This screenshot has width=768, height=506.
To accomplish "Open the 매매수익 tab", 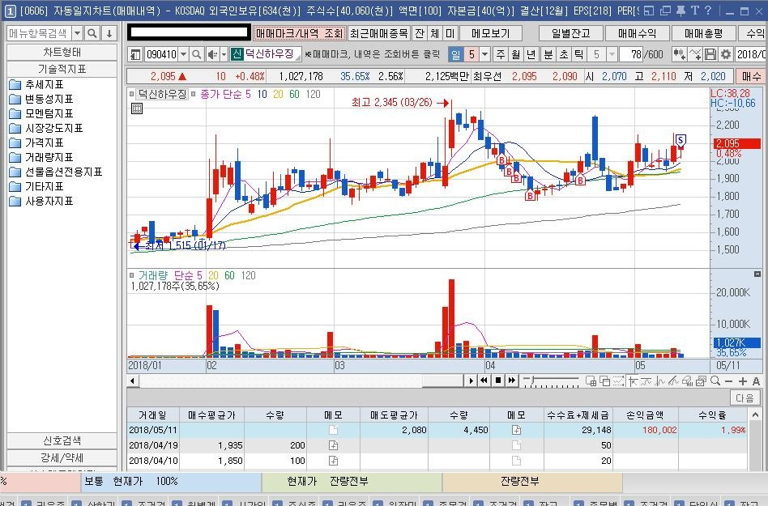I will [x=637, y=33].
